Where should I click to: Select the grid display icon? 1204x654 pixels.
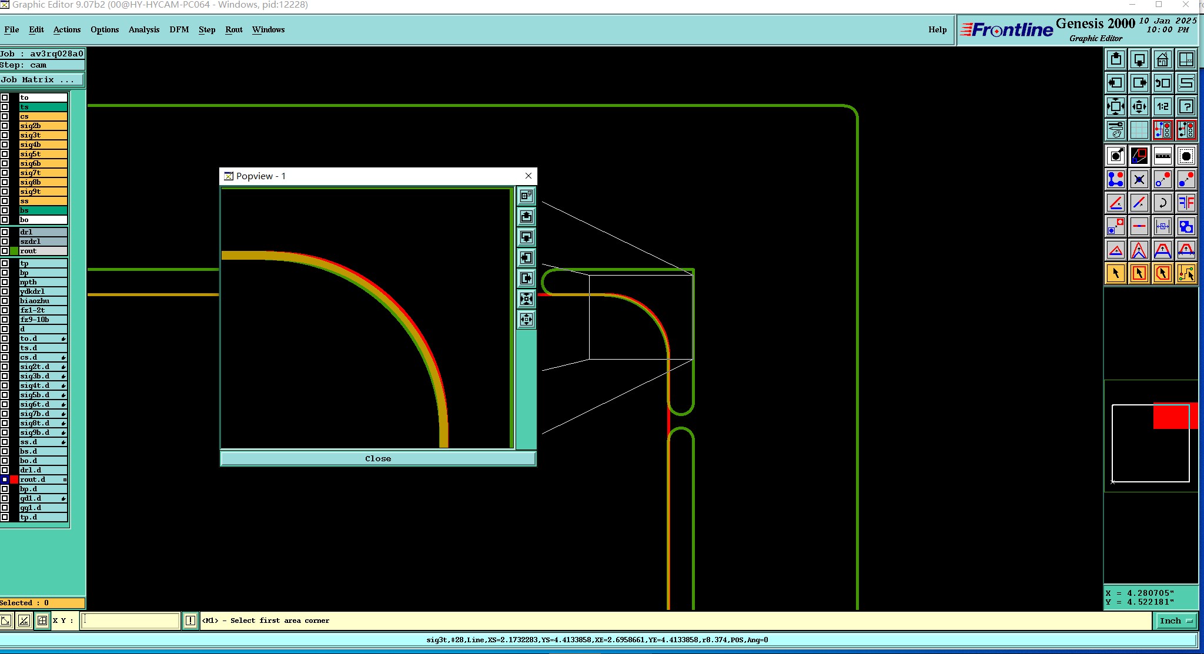pyautogui.click(x=1139, y=130)
